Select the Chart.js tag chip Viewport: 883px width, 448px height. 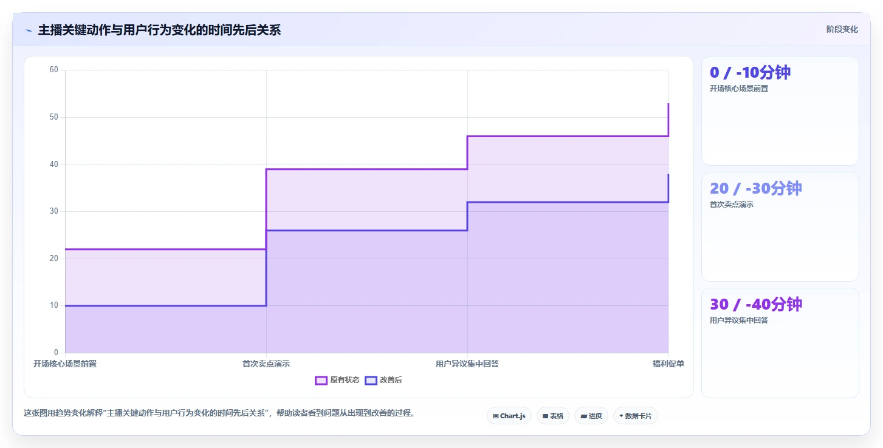click(509, 416)
